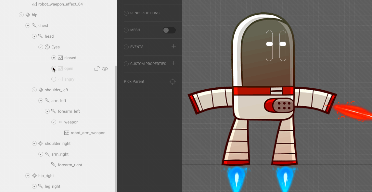
Task: Click the hierarchy panel vertical scrollbar
Action: point(116,130)
